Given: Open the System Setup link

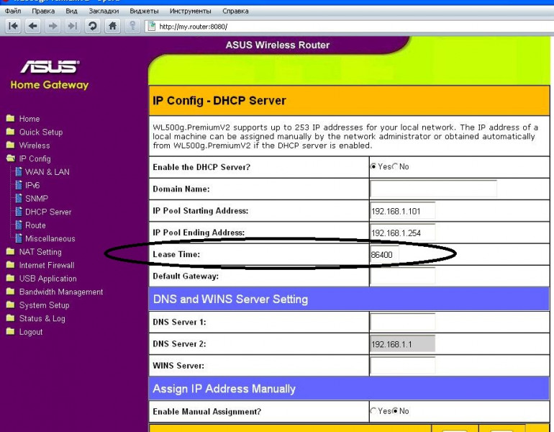Looking at the screenshot, I should pos(44,305).
